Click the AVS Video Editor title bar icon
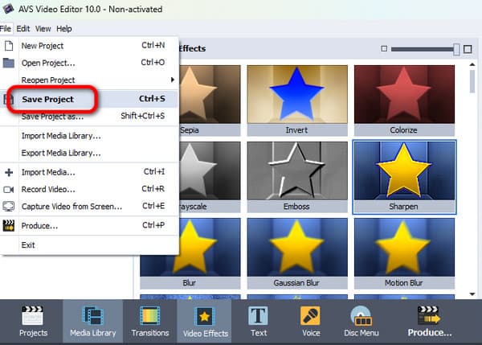The width and height of the screenshot is (482, 345). tap(8, 9)
